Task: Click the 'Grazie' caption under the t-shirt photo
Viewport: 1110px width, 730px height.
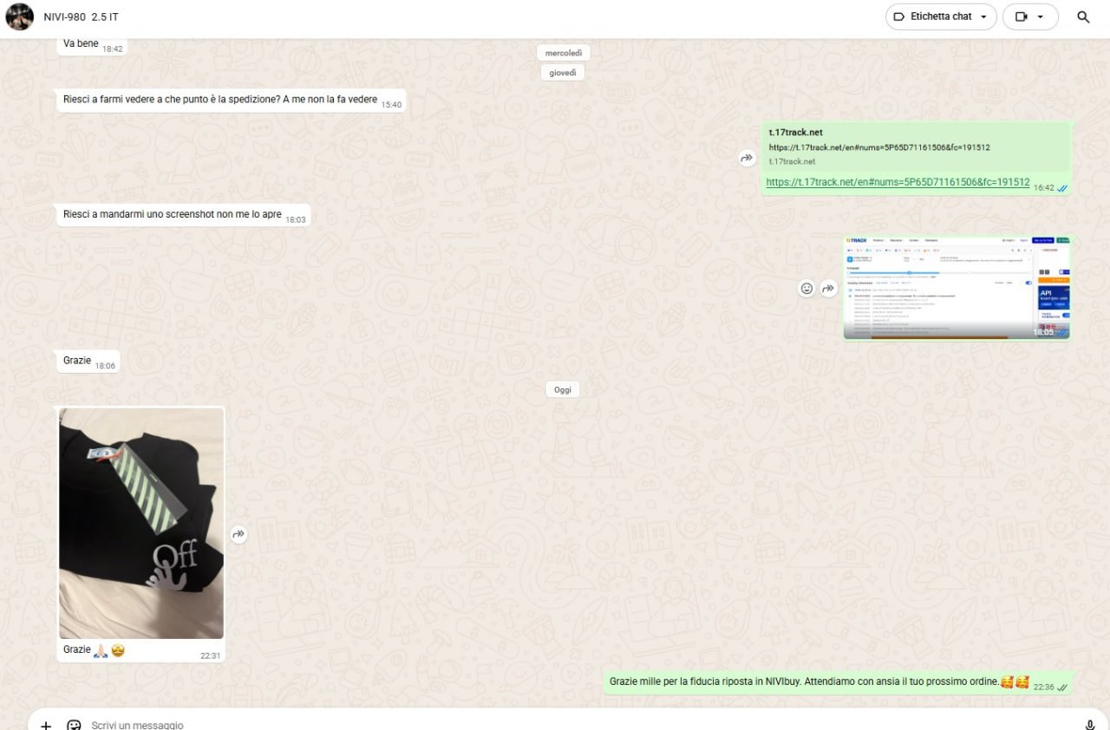Action: click(x=77, y=649)
